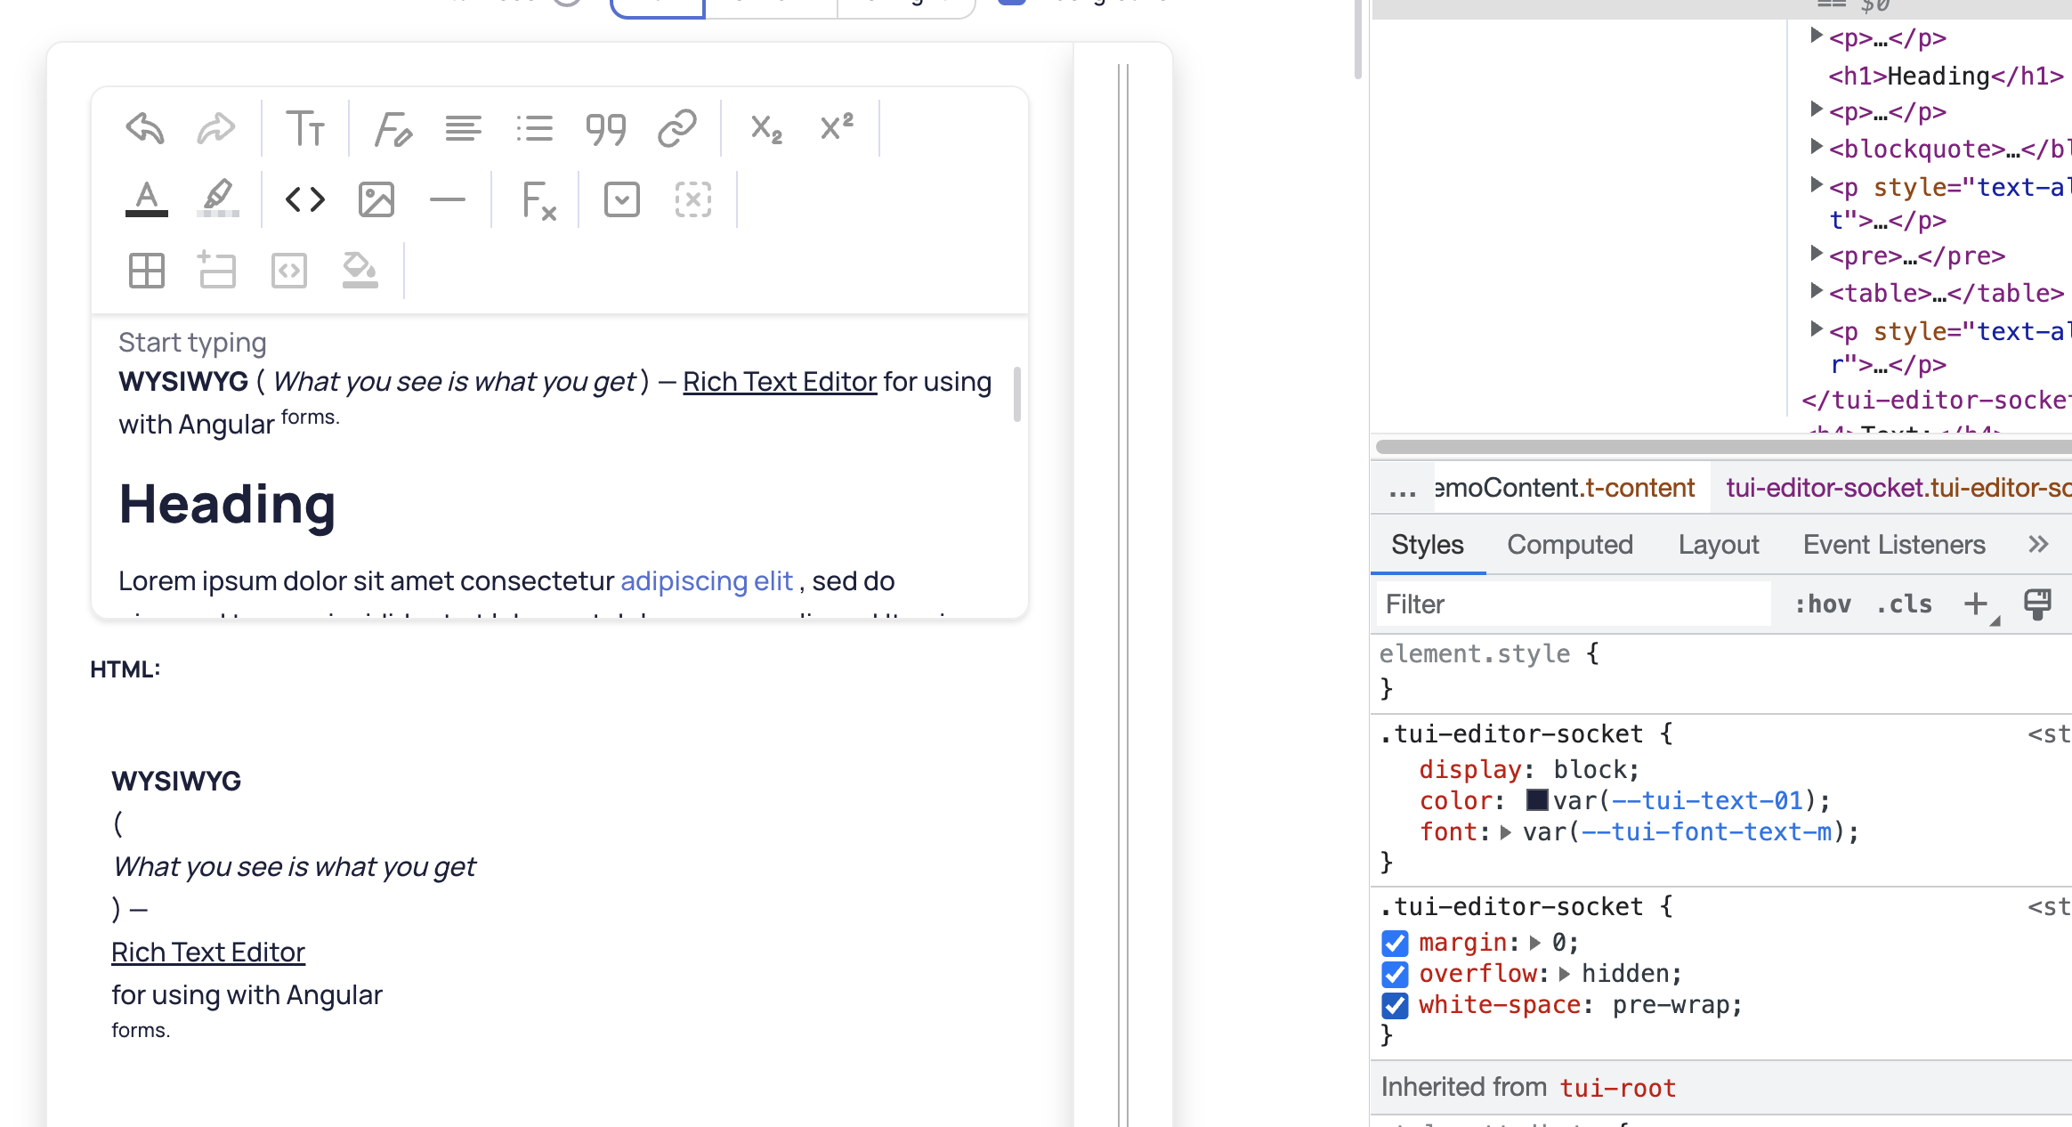Toggle the white-space pre-wrap checkbox
Viewport: 2072px width, 1127px height.
(1395, 1005)
